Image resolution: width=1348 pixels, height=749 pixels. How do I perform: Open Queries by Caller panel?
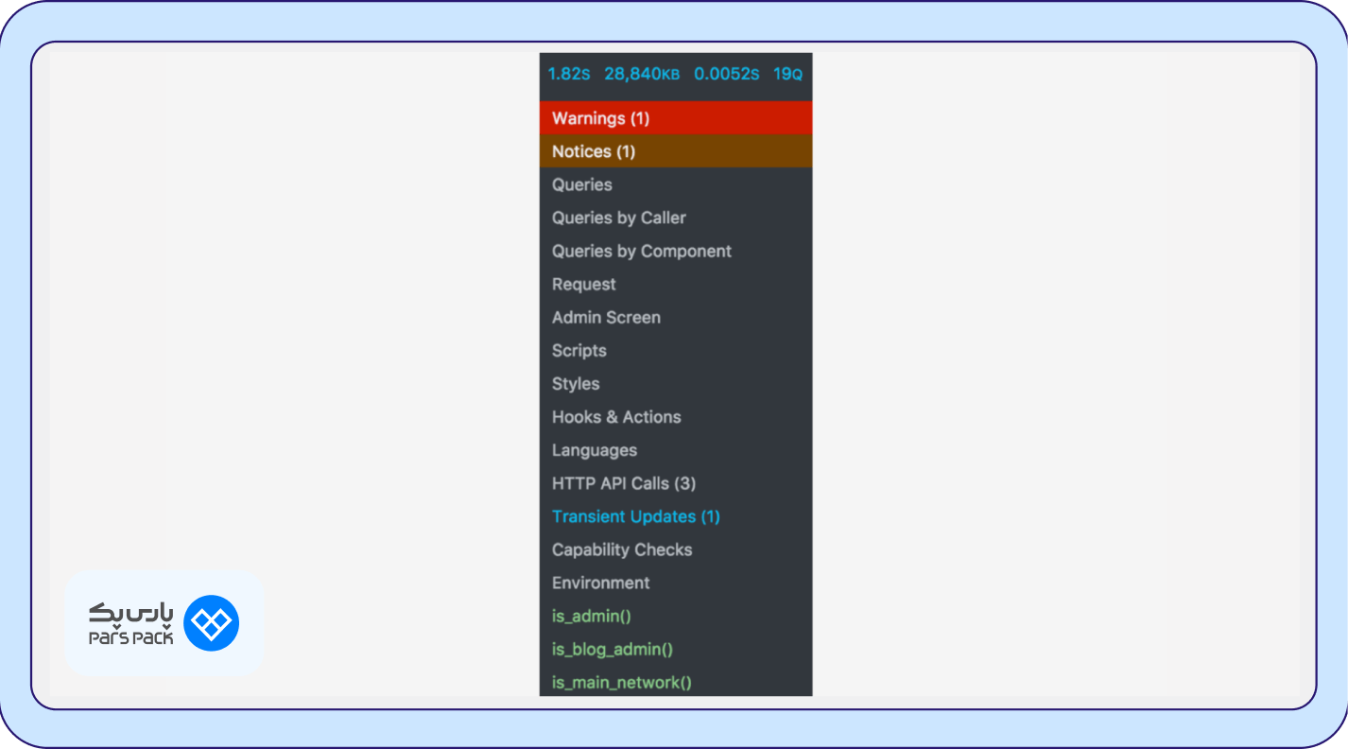(x=618, y=218)
